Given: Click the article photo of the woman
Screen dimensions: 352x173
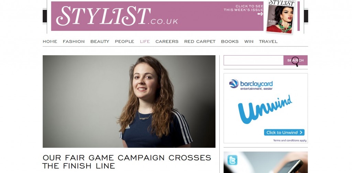Looking at the screenshot, I should click(129, 101).
